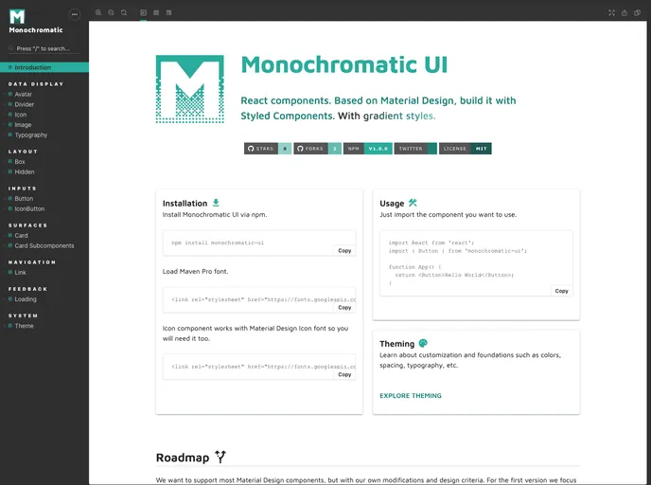Follow the EXPLORE THEMING link
Viewport: 651px width, 485px height.
coord(411,396)
